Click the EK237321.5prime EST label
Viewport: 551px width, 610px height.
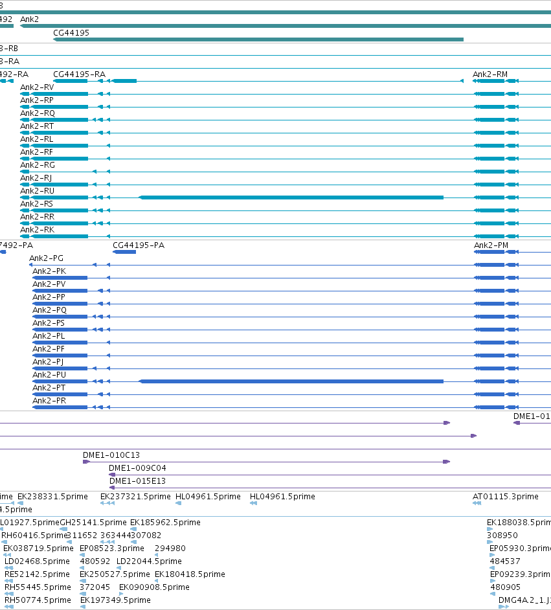point(135,497)
